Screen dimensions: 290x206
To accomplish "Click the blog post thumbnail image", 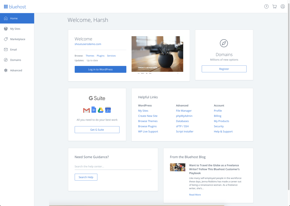I will (x=177, y=167).
